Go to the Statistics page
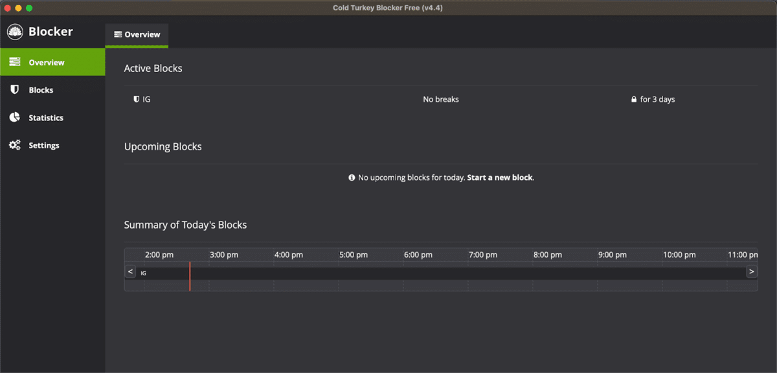 pyautogui.click(x=52, y=118)
